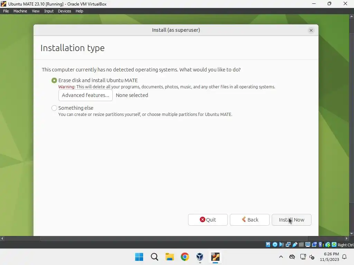Image resolution: width=354 pixels, height=265 pixels.
Task: Click the network adapters indicator icon
Action: click(288, 245)
